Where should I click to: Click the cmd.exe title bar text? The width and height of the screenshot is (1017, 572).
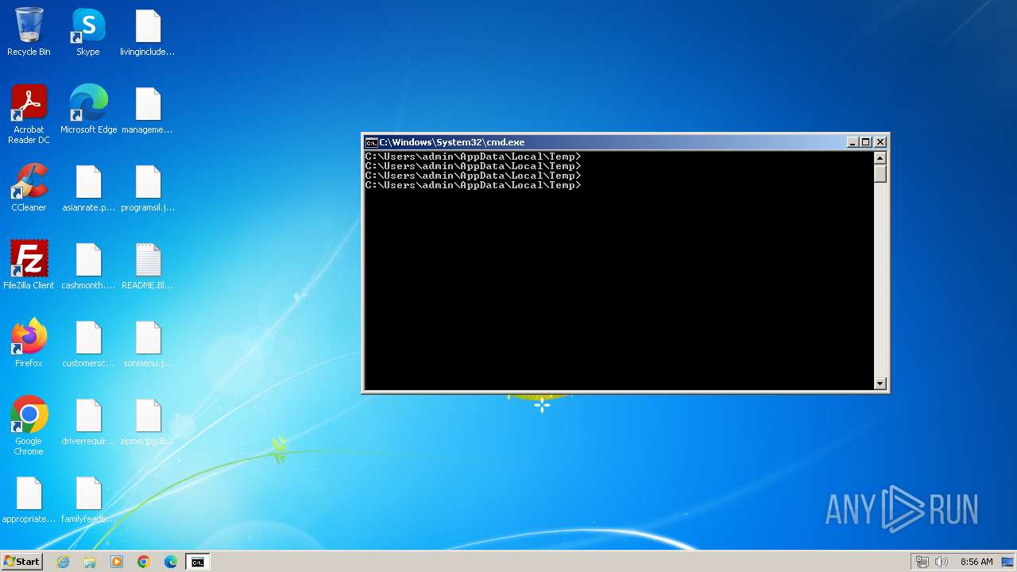[451, 142]
